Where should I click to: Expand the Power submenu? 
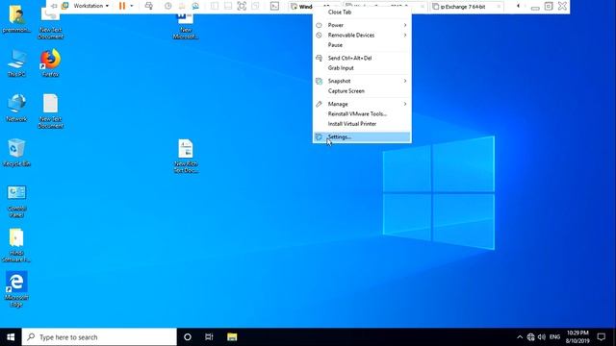(362, 25)
